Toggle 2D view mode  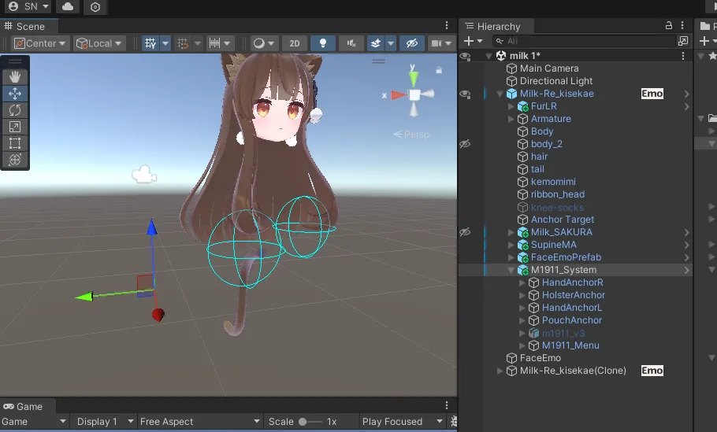pos(295,43)
